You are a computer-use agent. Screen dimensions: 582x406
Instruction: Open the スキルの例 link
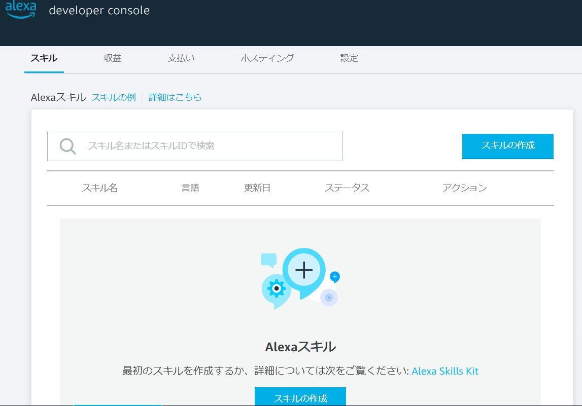pyautogui.click(x=114, y=97)
